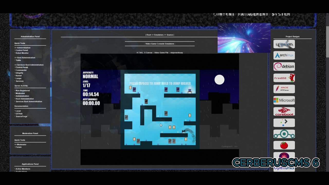The width and height of the screenshot is (329, 185).
Task: Click the ninjavsevilcorp game file label
Action: [176, 53]
